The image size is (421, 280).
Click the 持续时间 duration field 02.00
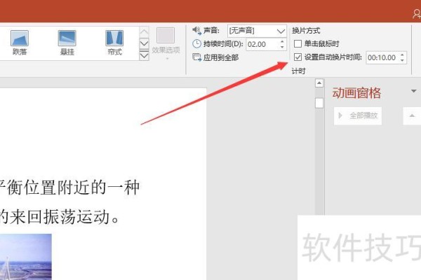[262, 44]
